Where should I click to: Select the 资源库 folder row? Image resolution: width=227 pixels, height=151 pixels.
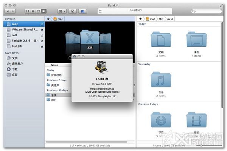(58, 85)
